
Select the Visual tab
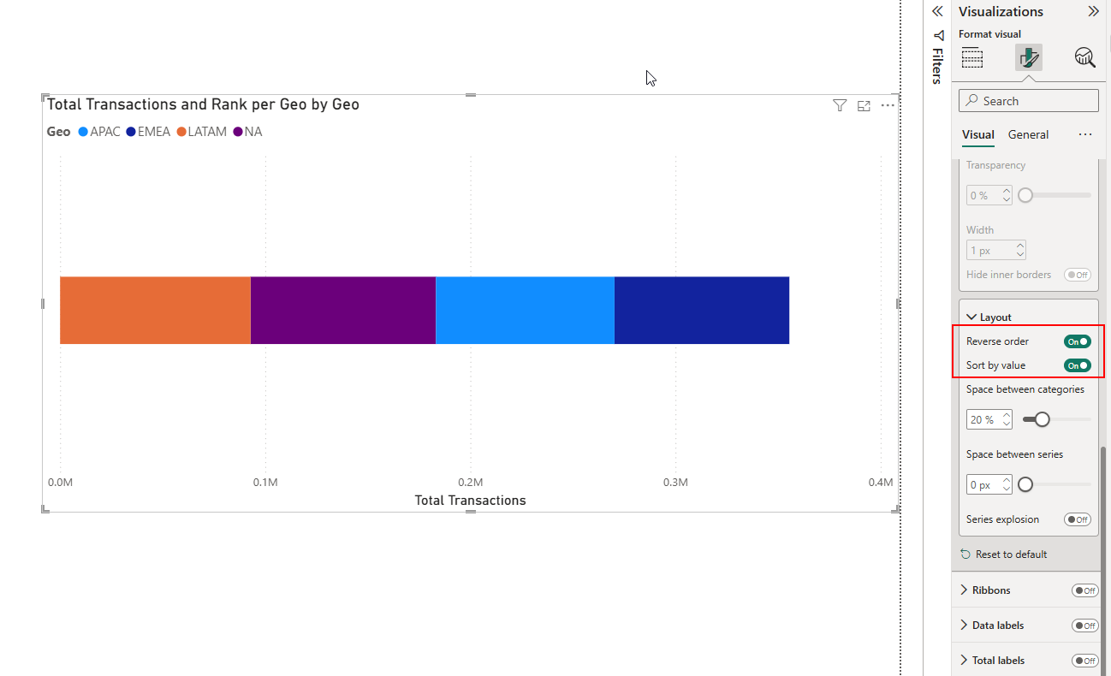click(x=978, y=134)
